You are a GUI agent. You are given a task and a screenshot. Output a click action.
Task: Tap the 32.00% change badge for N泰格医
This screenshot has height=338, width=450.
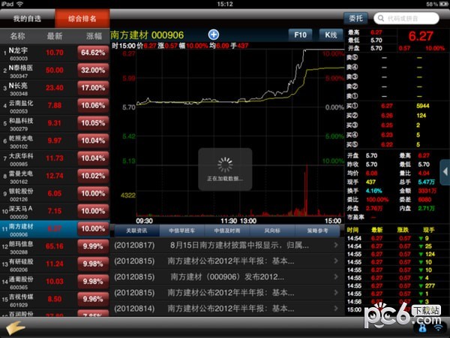93,71
